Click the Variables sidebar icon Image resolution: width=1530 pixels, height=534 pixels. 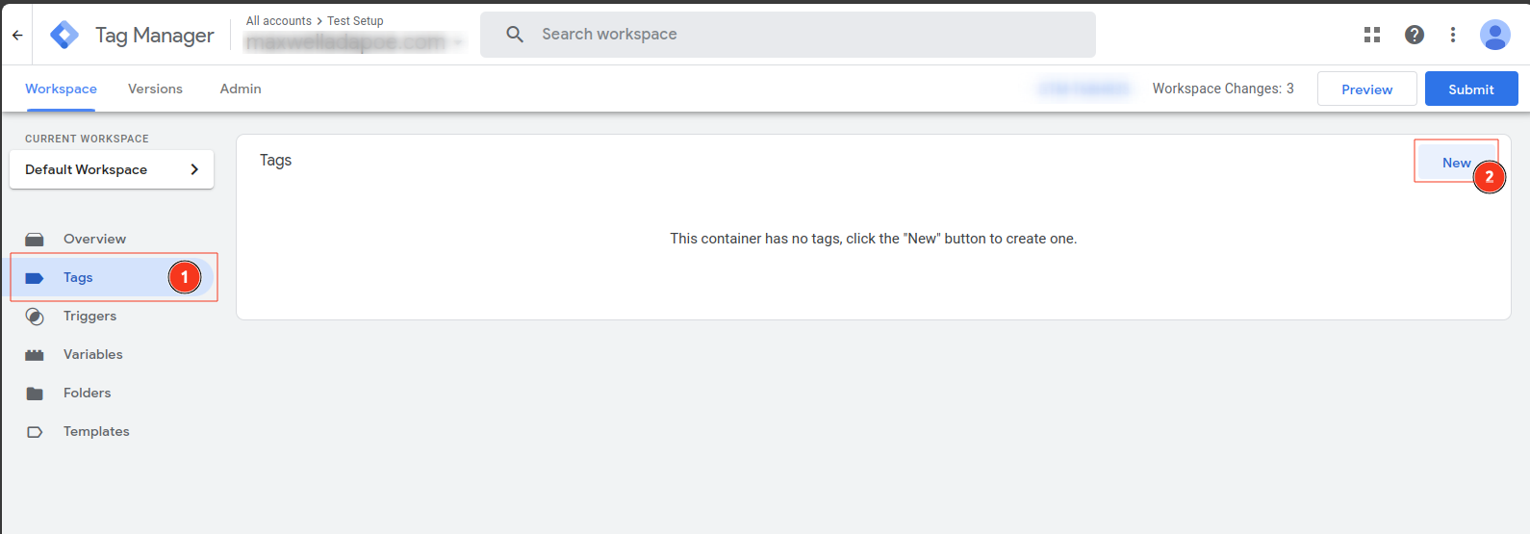35,355
